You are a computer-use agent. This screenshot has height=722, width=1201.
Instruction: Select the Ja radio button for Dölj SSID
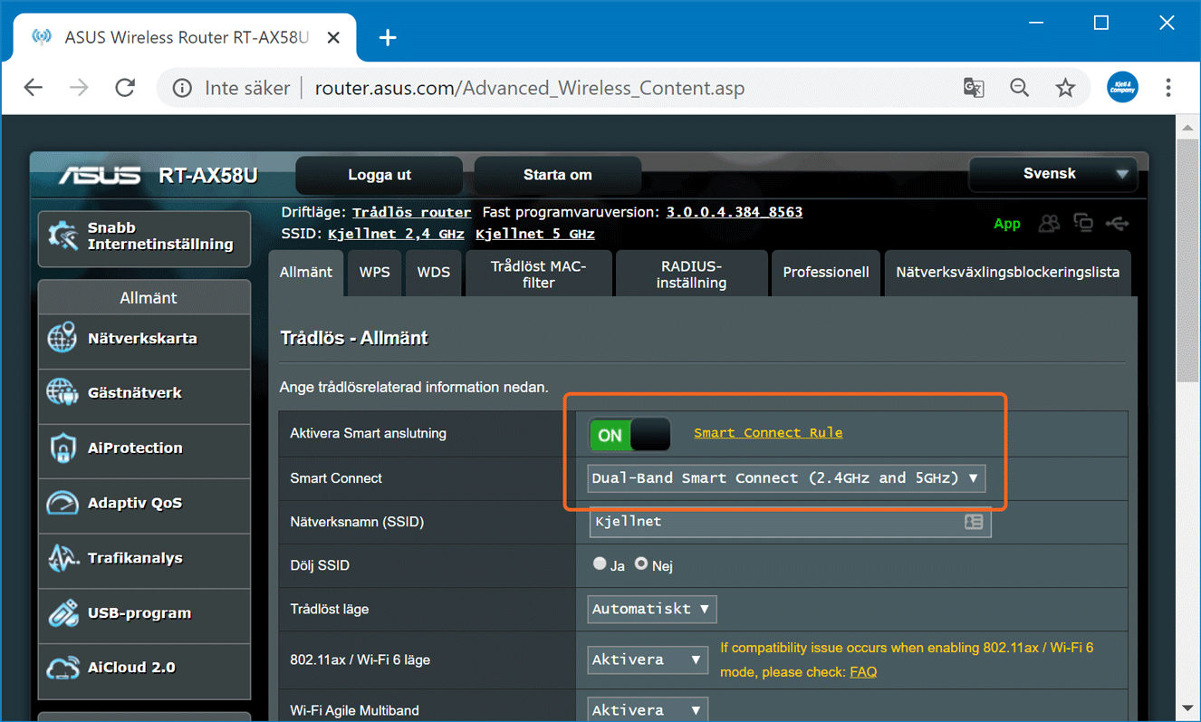pos(600,563)
